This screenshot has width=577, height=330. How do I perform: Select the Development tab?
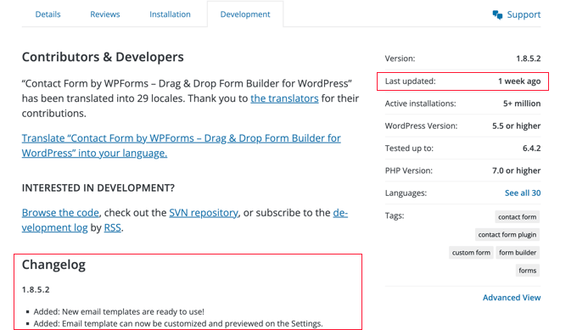coord(245,14)
